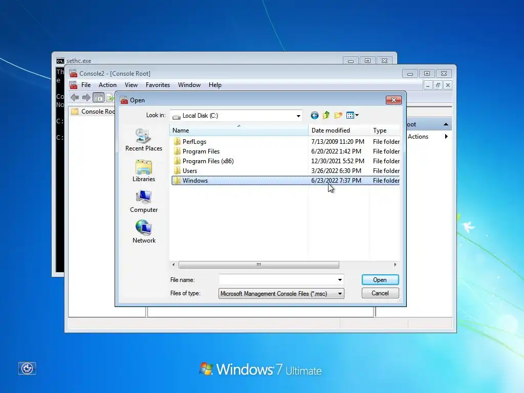Click the scroll right arrow in file list
The image size is (524, 393).
click(x=395, y=265)
